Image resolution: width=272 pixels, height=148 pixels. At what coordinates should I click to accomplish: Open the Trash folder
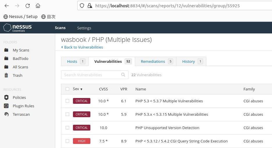point(17,75)
